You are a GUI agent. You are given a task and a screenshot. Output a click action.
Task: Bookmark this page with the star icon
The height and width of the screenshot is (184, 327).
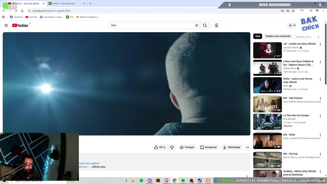[293, 11]
